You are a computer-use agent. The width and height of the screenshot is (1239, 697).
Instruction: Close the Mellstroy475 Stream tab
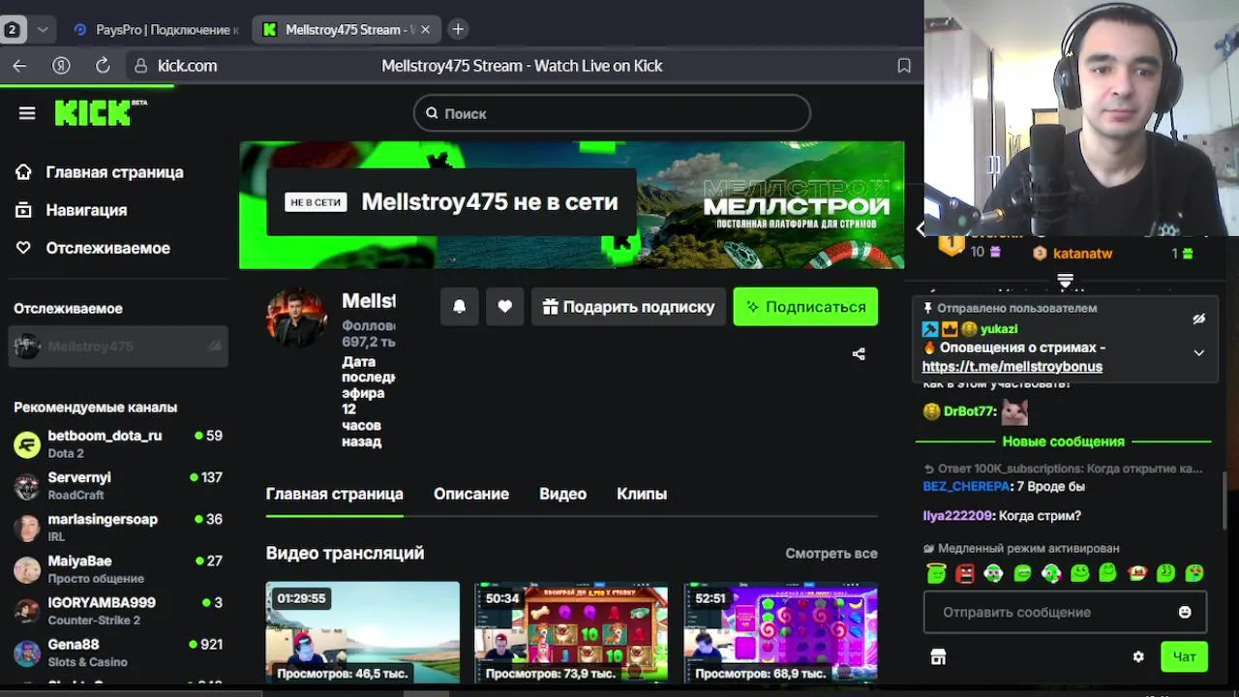tap(425, 30)
